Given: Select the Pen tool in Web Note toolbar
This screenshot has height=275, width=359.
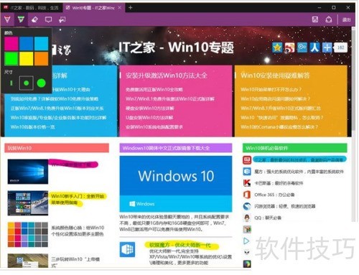Looking at the screenshot, I should click(x=7, y=19).
